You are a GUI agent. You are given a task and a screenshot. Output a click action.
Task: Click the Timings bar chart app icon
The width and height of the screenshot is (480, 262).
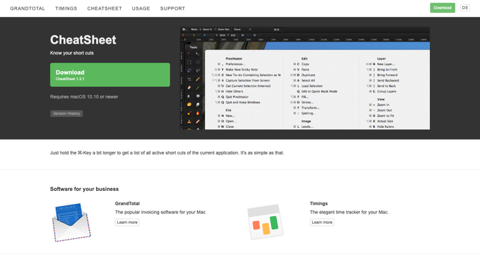(265, 222)
